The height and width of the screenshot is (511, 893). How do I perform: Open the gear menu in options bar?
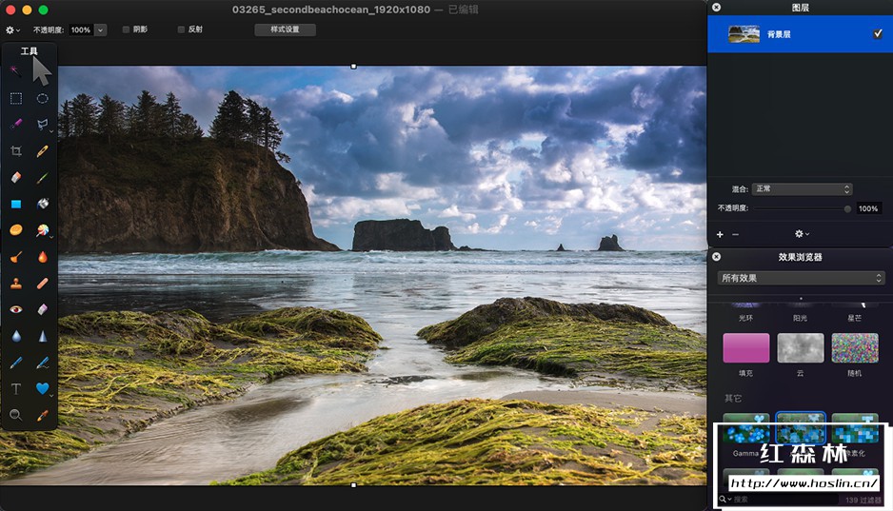point(12,29)
